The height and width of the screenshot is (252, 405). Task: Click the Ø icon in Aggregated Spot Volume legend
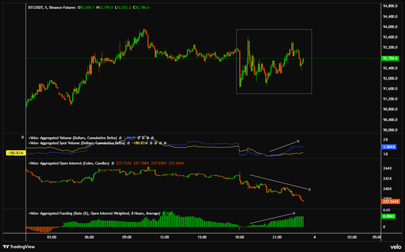129,143
